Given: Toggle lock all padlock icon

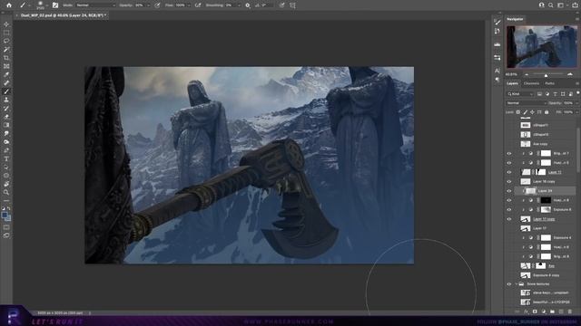Looking at the screenshot, I should point(547,112).
